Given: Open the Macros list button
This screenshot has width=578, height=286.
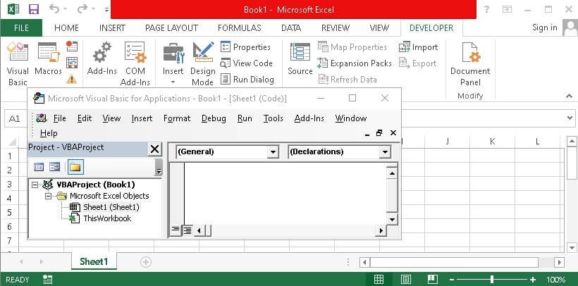Looking at the screenshot, I should (49, 59).
